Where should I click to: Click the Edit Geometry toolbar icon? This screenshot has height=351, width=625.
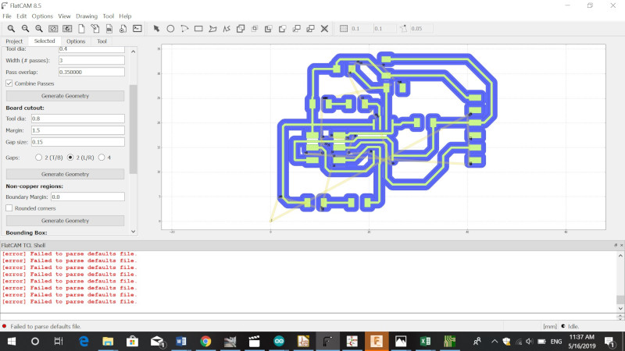pos(95,29)
